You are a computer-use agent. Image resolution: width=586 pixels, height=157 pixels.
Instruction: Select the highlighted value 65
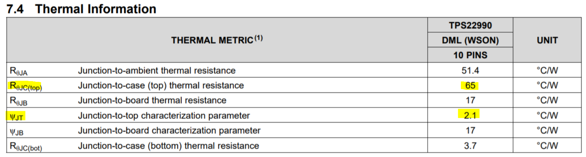pyautogui.click(x=470, y=85)
